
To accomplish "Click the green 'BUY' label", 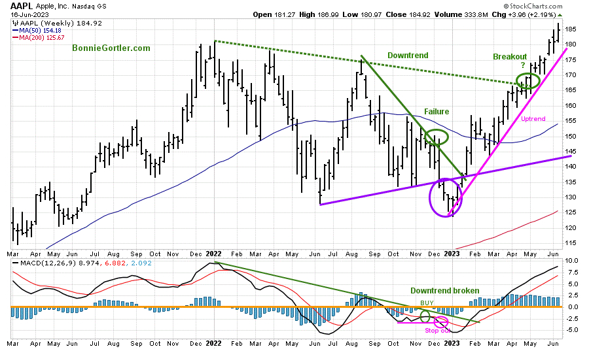I will point(427,303).
